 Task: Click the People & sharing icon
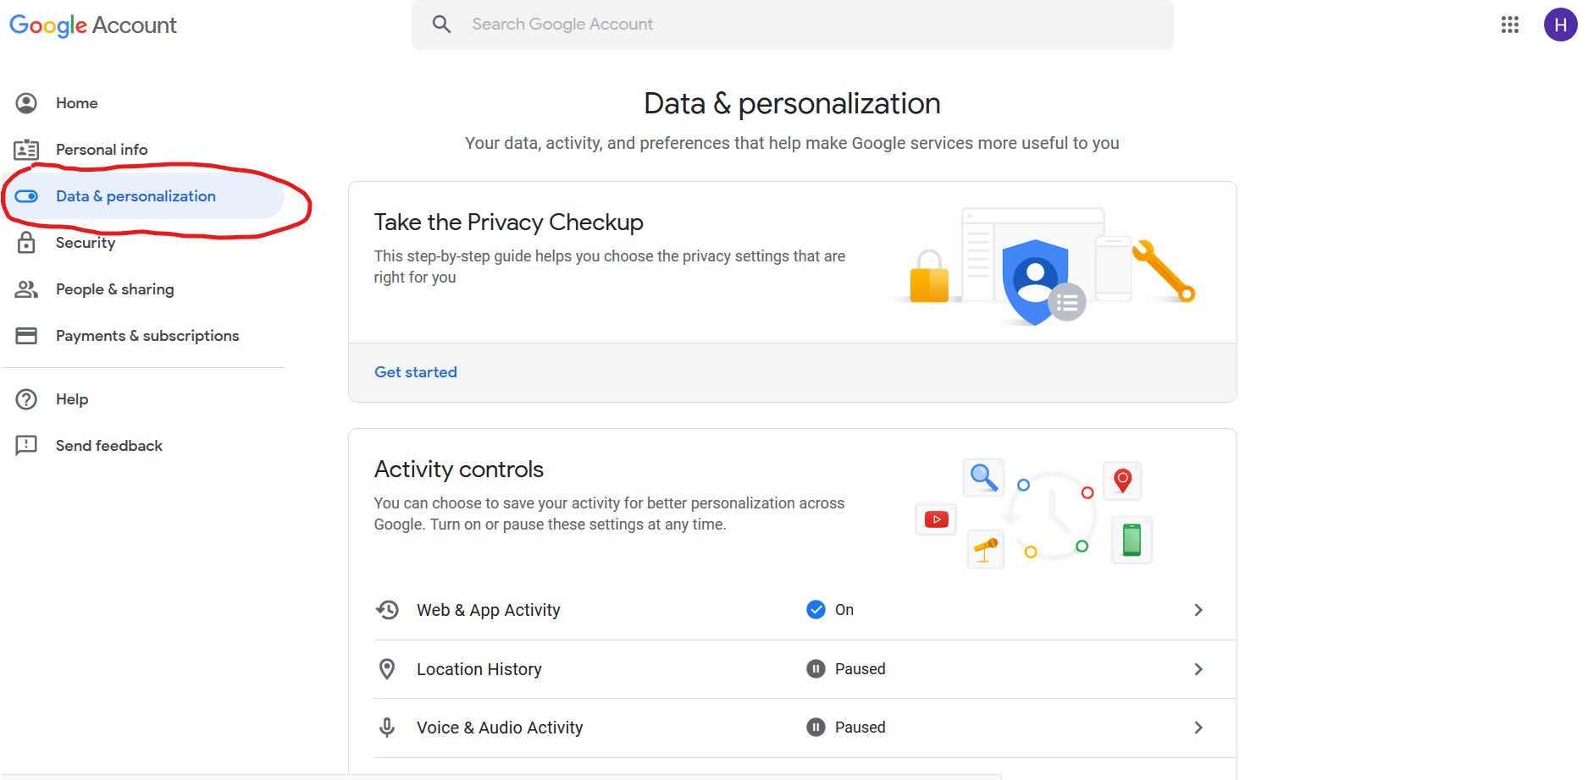[x=26, y=289]
